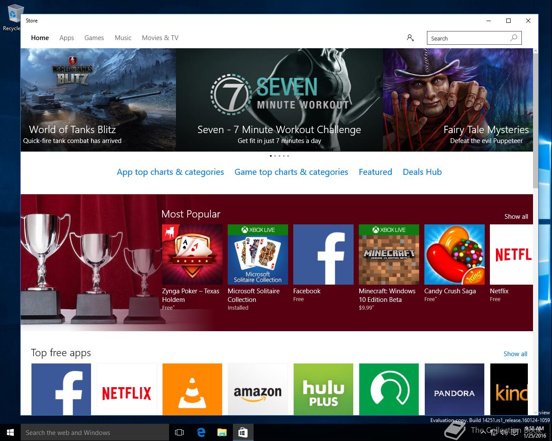Switch to the Apps tab
The height and width of the screenshot is (441, 552).
point(67,38)
